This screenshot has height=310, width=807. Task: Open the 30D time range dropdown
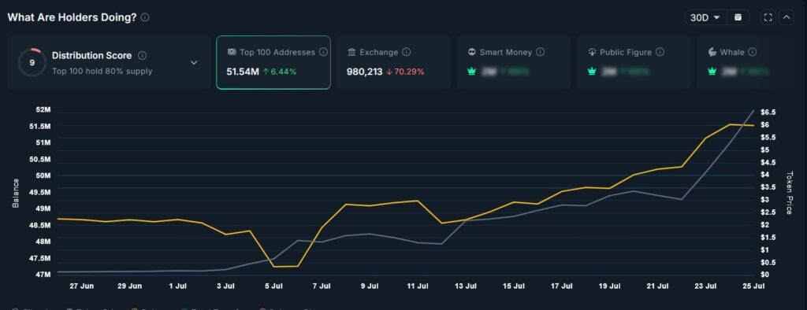[x=705, y=17]
